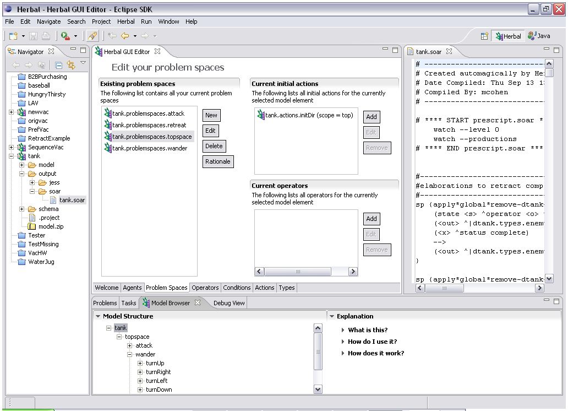Image resolution: width=568 pixels, height=411 pixels.
Task: Click Delete for the selected problem space
Action: click(214, 146)
